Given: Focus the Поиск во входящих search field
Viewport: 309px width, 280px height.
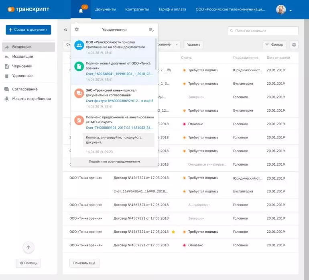Looking at the screenshot, I should click(x=263, y=31).
